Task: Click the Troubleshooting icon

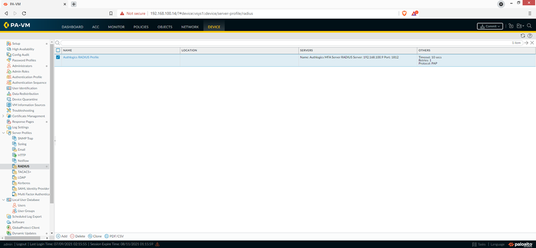Action: coord(9,110)
